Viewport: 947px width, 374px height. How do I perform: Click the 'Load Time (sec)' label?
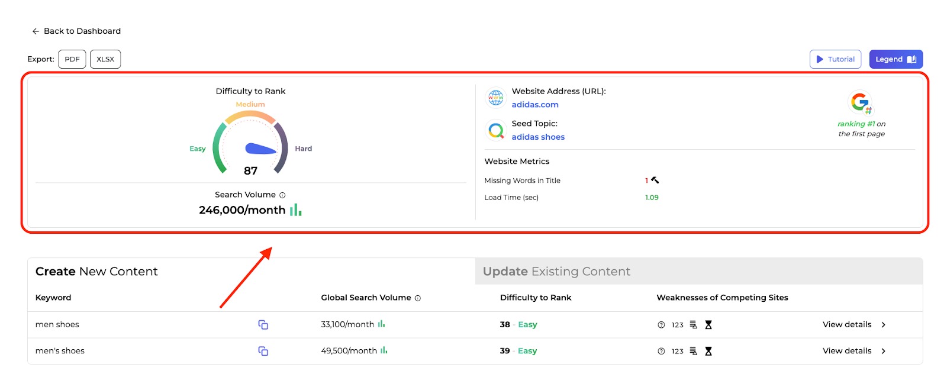511,198
